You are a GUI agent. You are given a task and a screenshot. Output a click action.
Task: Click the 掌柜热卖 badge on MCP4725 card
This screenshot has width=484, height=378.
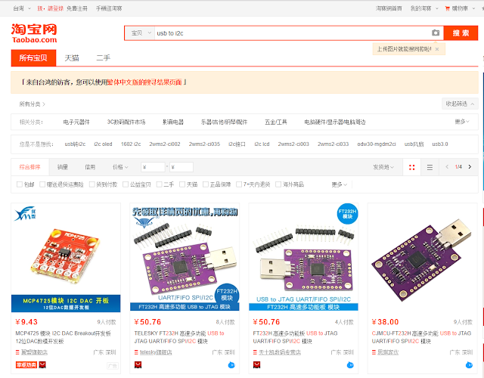click(x=26, y=365)
